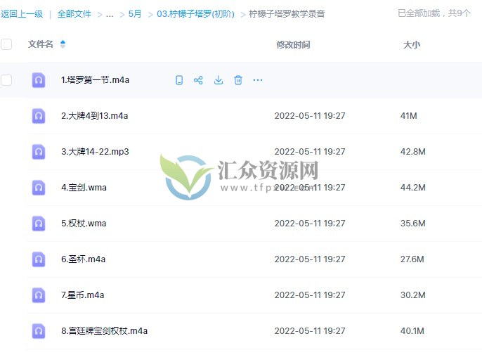
Task: Click audio file icon for 6.圣杯.m4a
Action: coord(39,259)
